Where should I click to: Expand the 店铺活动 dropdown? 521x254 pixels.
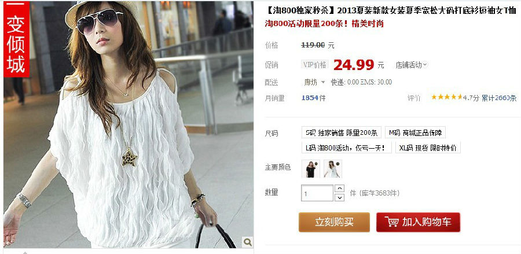click(x=412, y=65)
